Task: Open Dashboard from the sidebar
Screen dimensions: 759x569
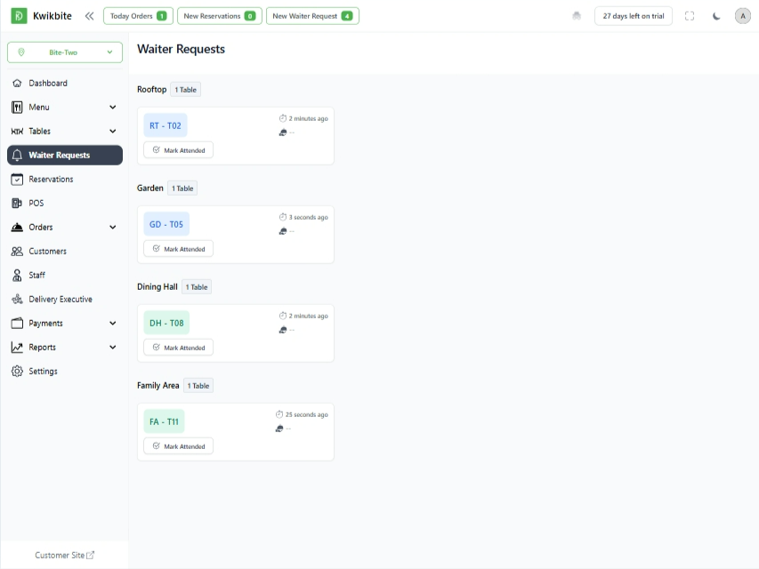Action: (48, 84)
